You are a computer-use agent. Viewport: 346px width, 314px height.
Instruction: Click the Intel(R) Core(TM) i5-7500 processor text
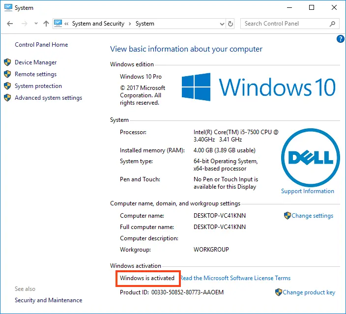point(236,136)
